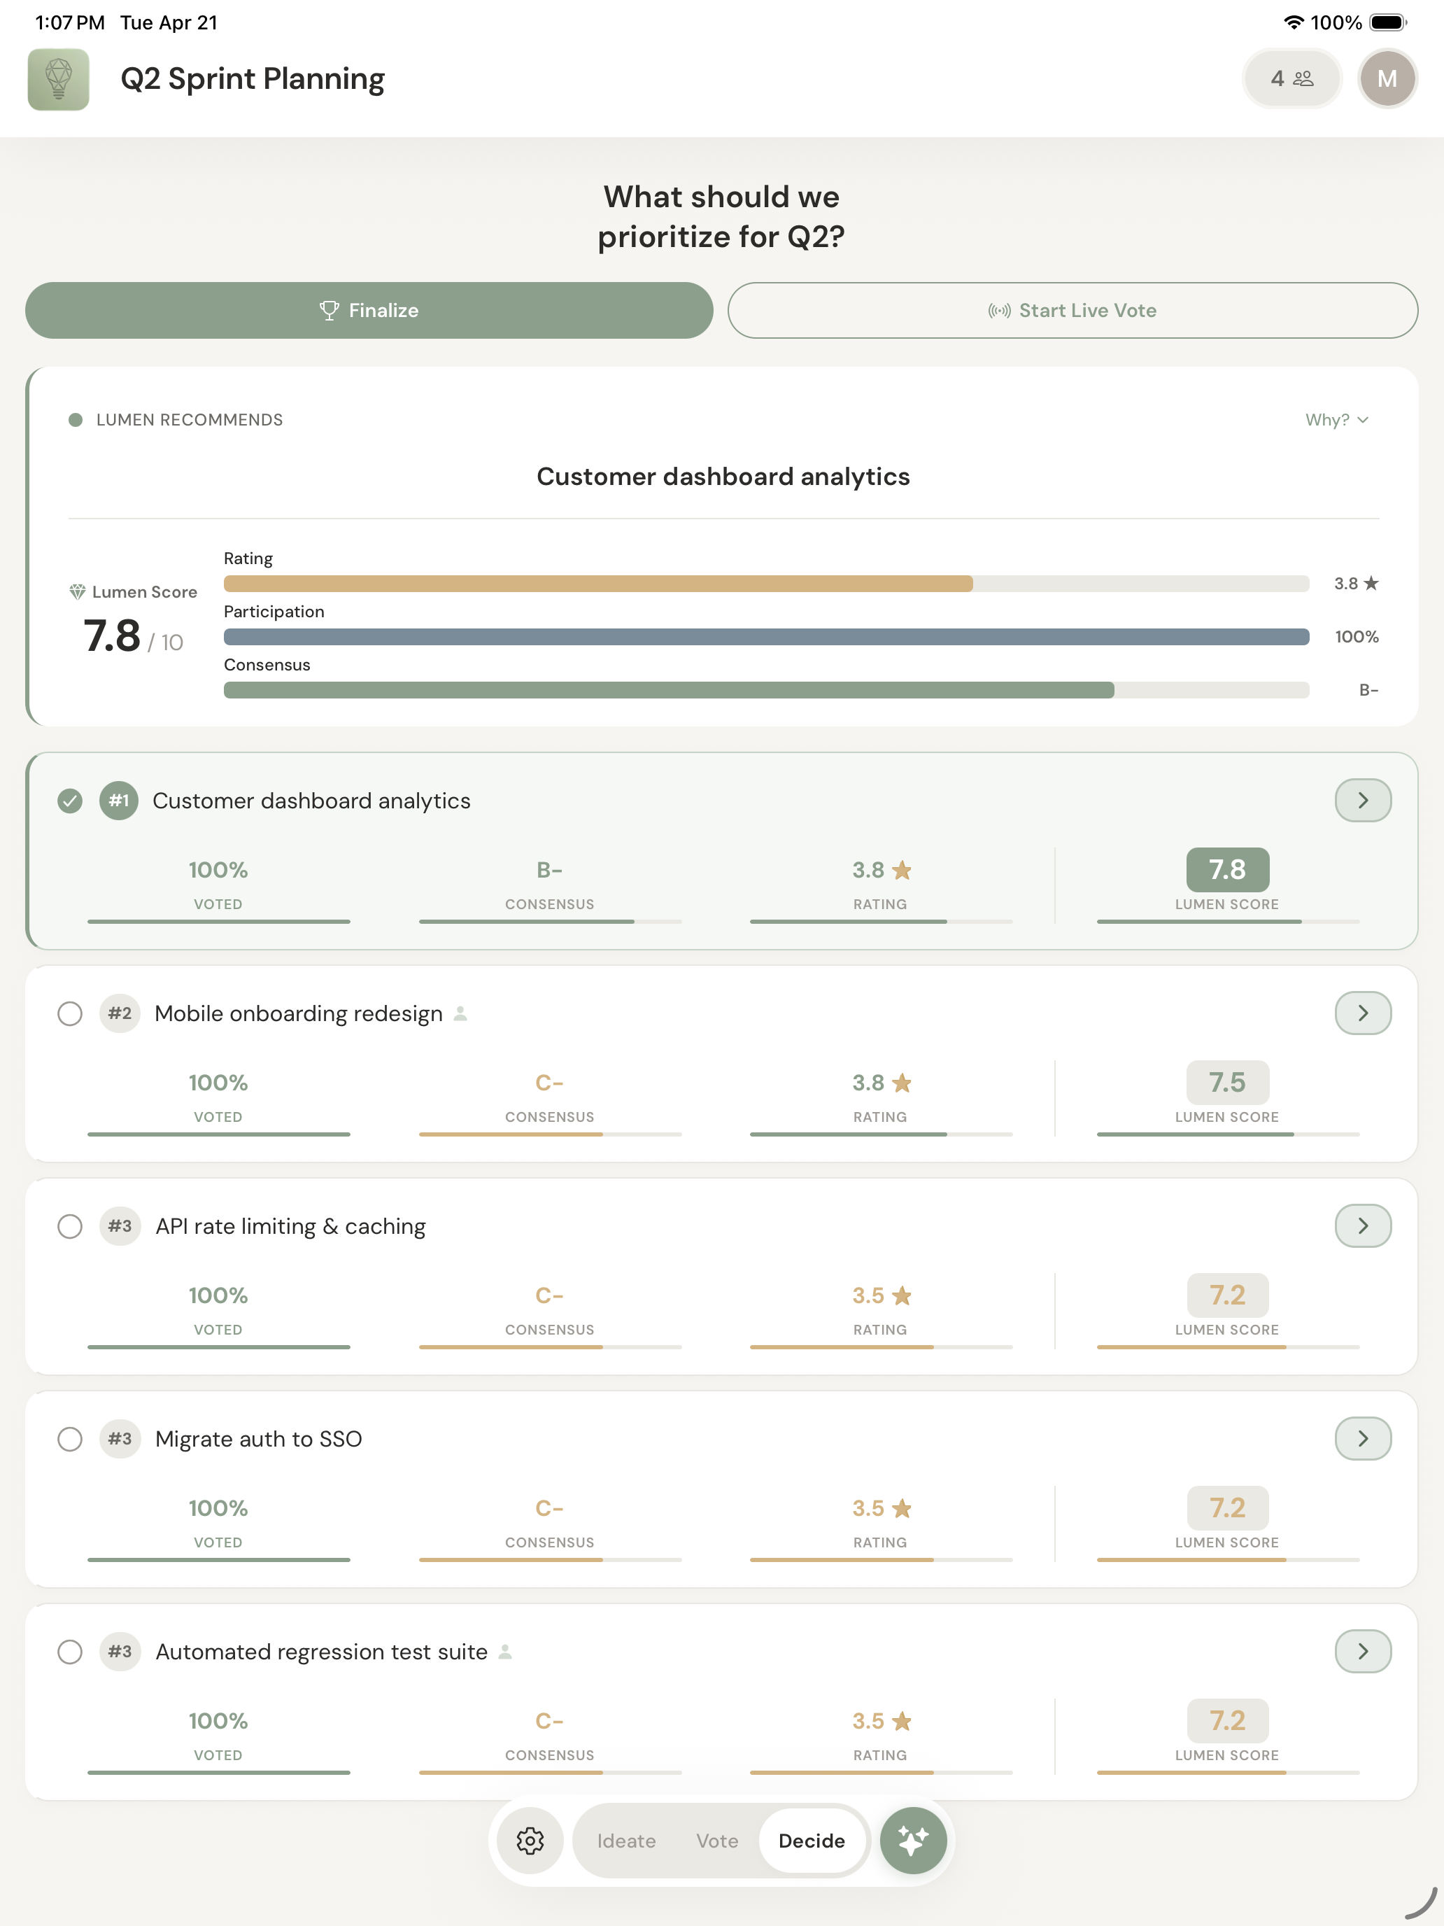Tap person icon next to Mobile onboarding redesign
This screenshot has width=1444, height=1926.
pyautogui.click(x=460, y=1013)
